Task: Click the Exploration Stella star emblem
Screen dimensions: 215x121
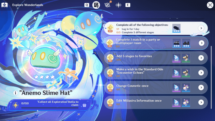Action: pyautogui.click(x=15, y=105)
